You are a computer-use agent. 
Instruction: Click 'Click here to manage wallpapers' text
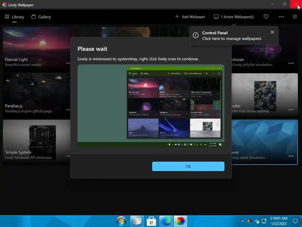[x=232, y=39]
